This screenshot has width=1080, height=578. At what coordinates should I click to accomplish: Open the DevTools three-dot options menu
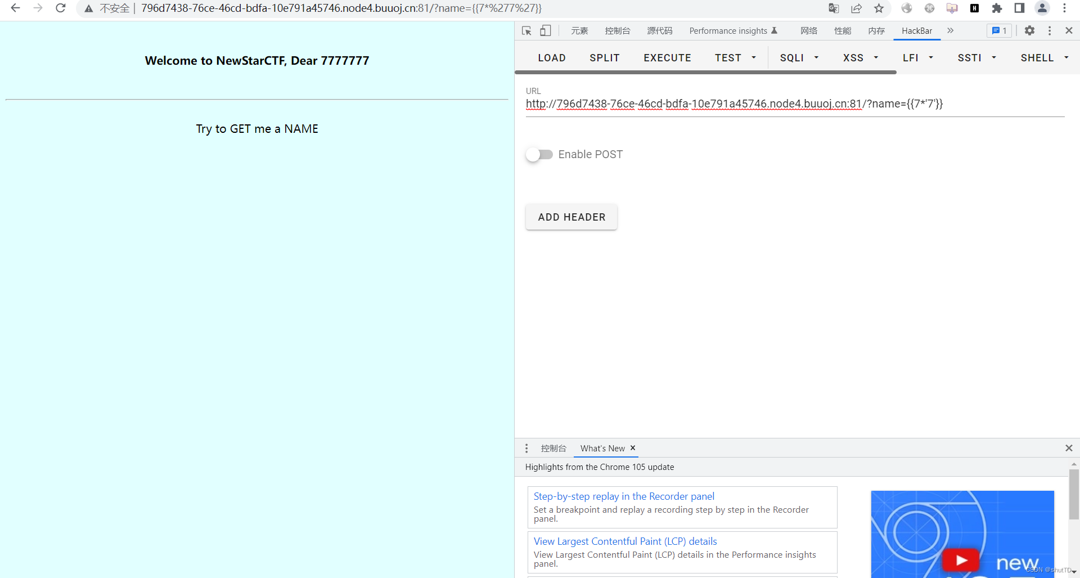coord(1050,30)
